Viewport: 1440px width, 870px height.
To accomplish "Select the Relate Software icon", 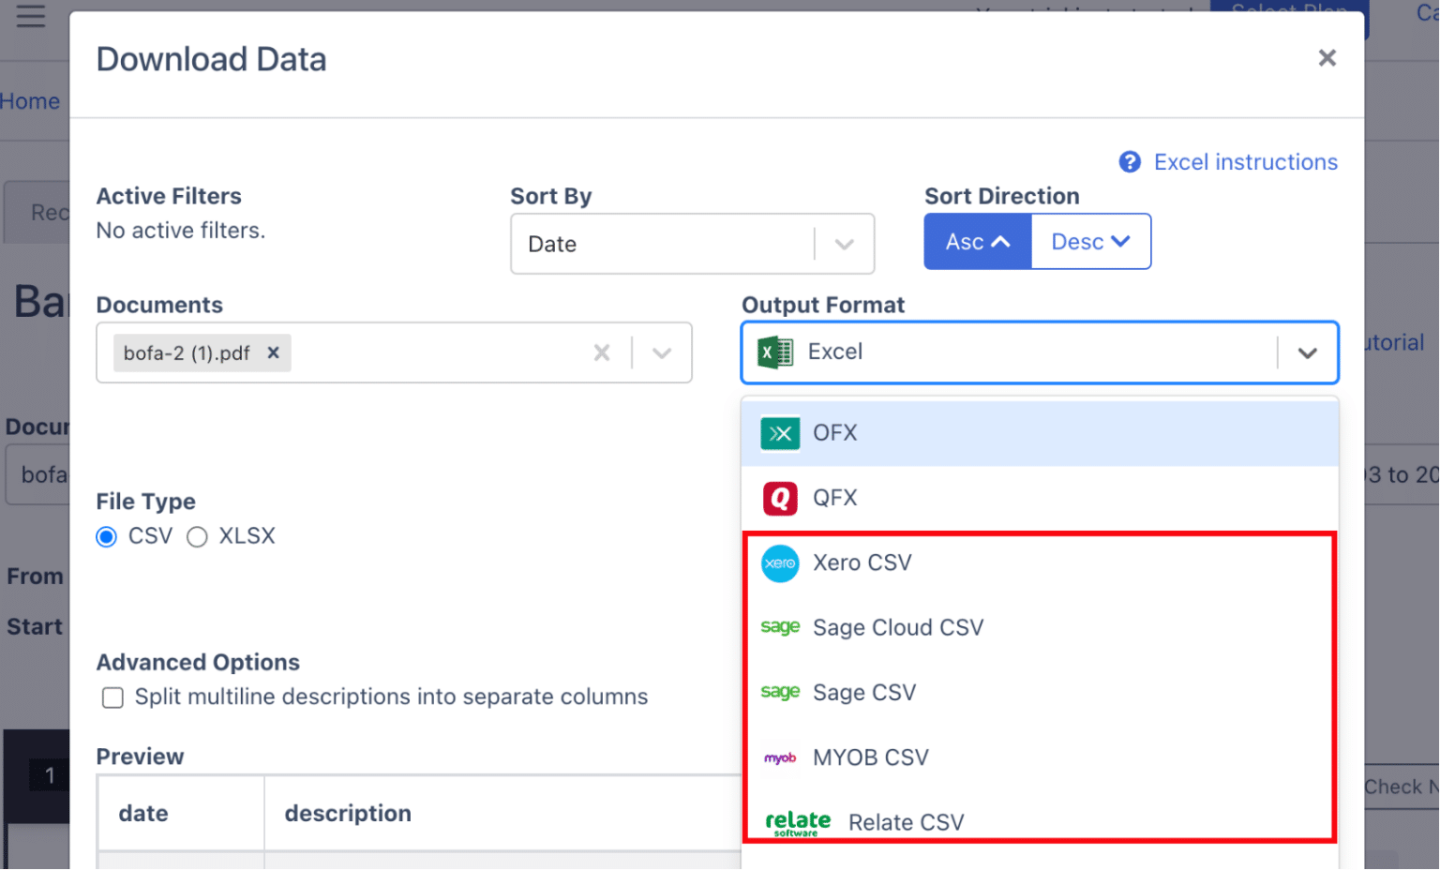I will [x=797, y=821].
